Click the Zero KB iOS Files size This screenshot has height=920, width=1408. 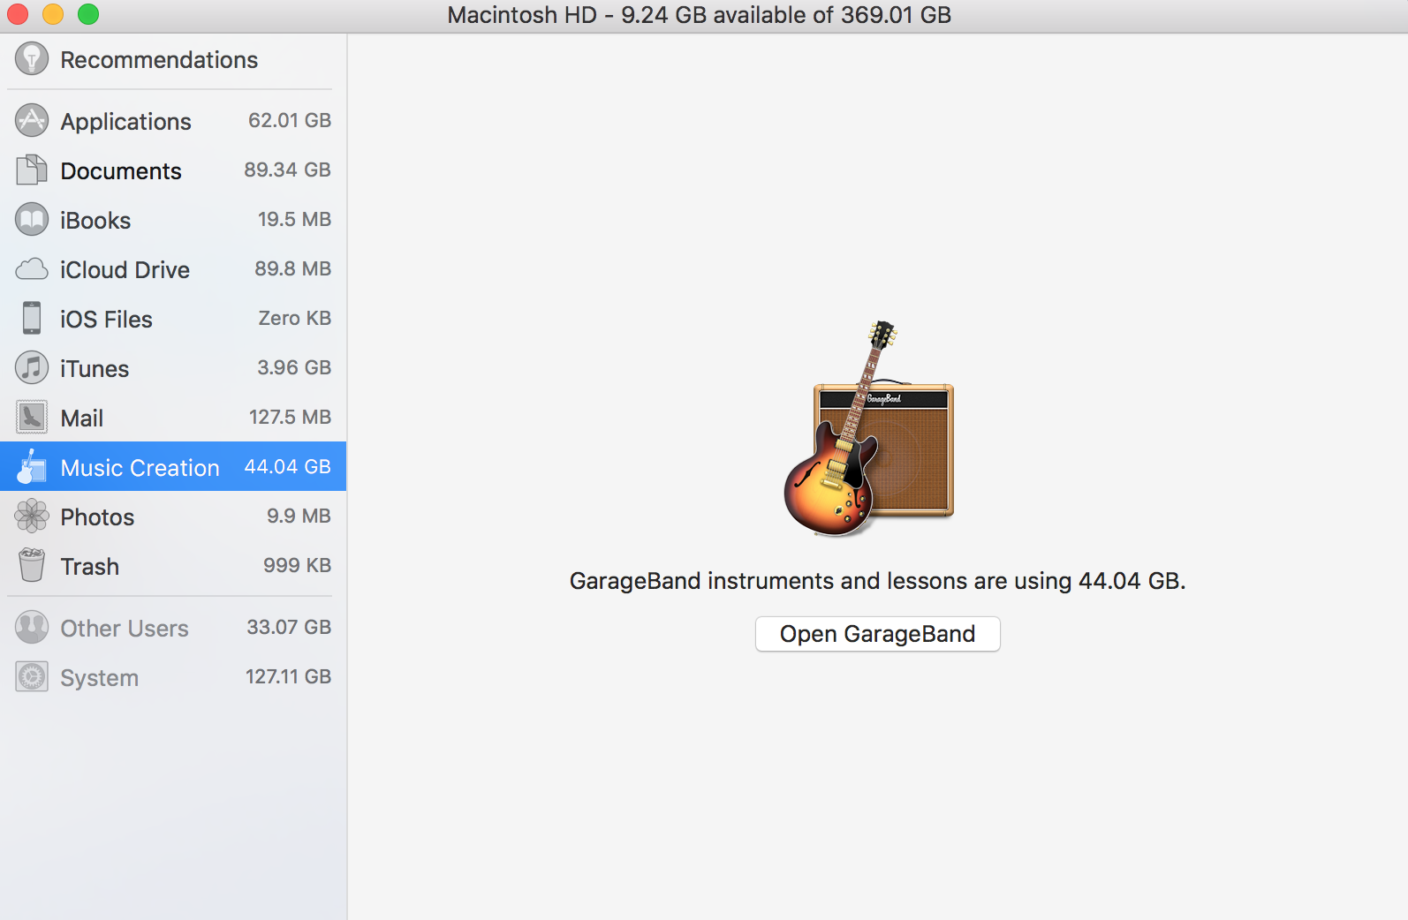(295, 318)
